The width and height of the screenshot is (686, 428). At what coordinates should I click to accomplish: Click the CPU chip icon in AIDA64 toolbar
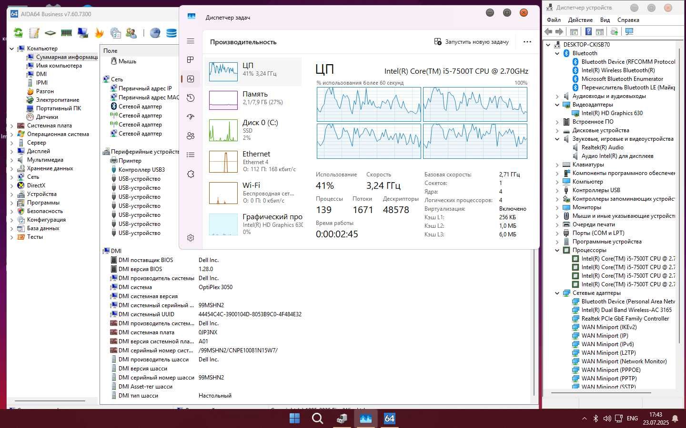[x=50, y=33]
